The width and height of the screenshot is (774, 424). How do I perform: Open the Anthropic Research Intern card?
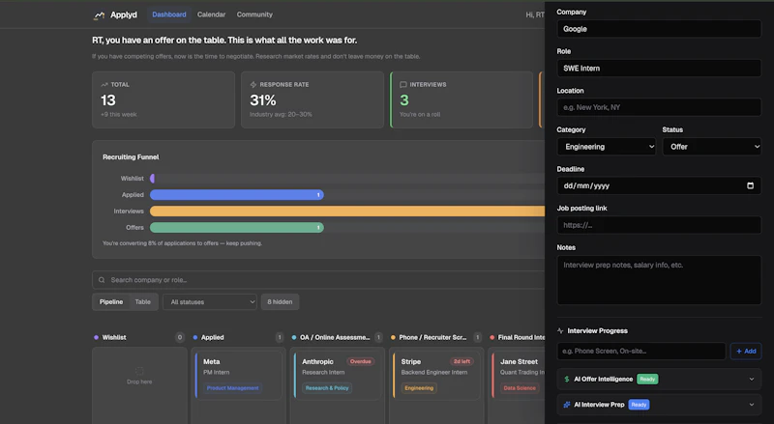[337, 376]
